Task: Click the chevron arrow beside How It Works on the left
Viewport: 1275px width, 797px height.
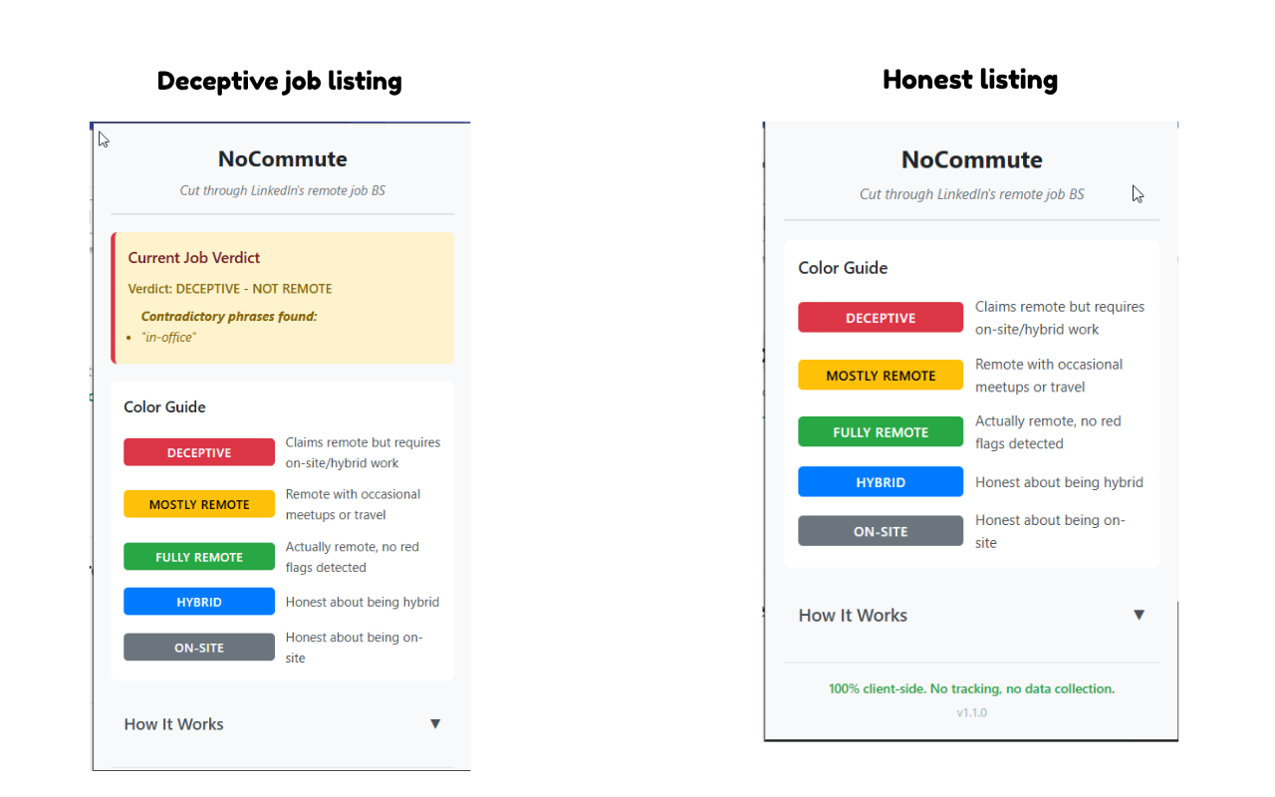Action: pyautogui.click(x=435, y=724)
